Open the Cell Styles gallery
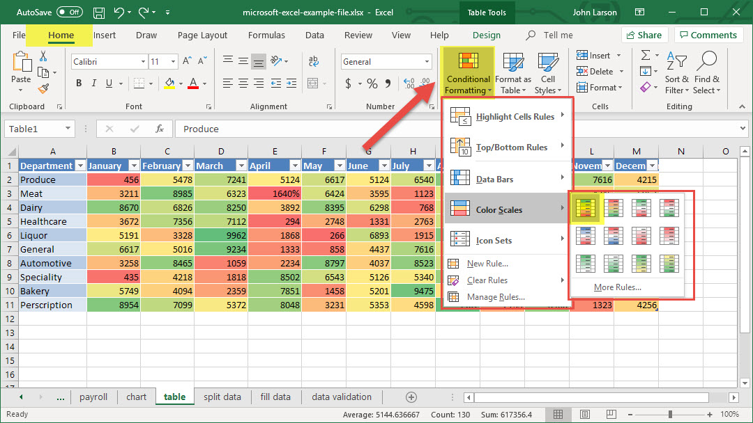 548,74
